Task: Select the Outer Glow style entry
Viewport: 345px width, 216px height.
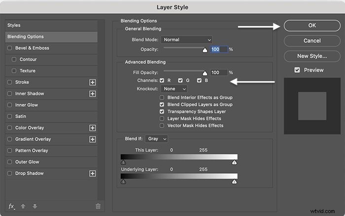Action: coord(51,162)
